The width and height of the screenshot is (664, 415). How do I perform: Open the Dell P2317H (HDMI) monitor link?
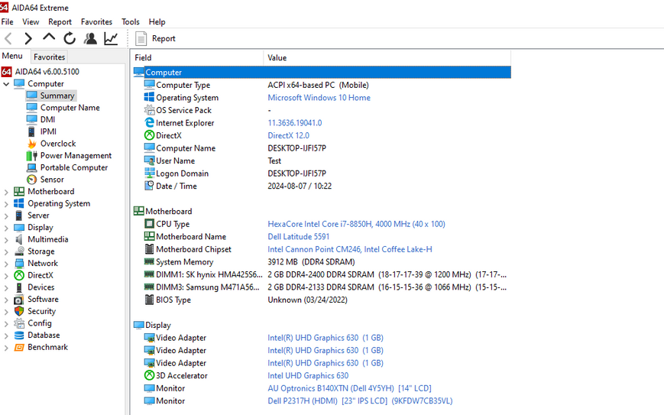click(x=360, y=400)
